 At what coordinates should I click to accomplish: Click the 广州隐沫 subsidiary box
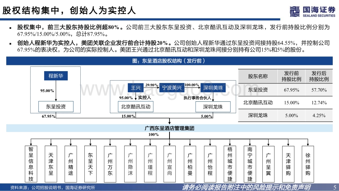click(x=130, y=164)
